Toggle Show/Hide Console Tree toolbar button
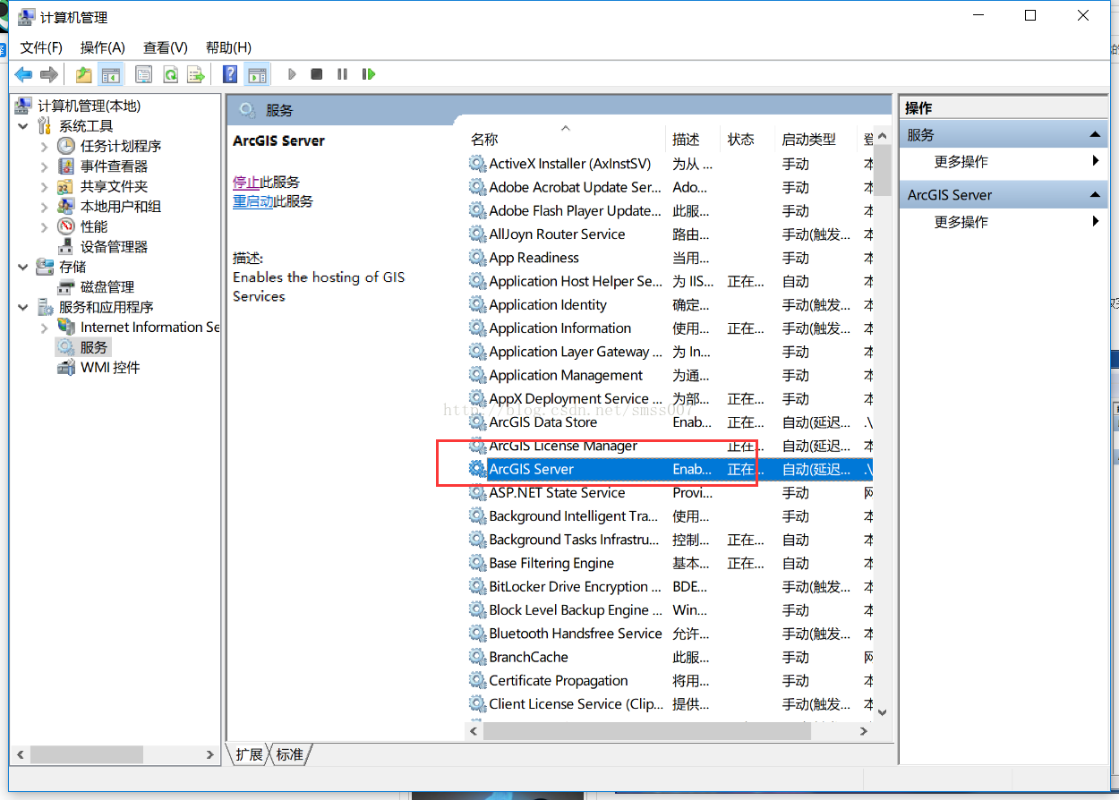 (x=110, y=74)
